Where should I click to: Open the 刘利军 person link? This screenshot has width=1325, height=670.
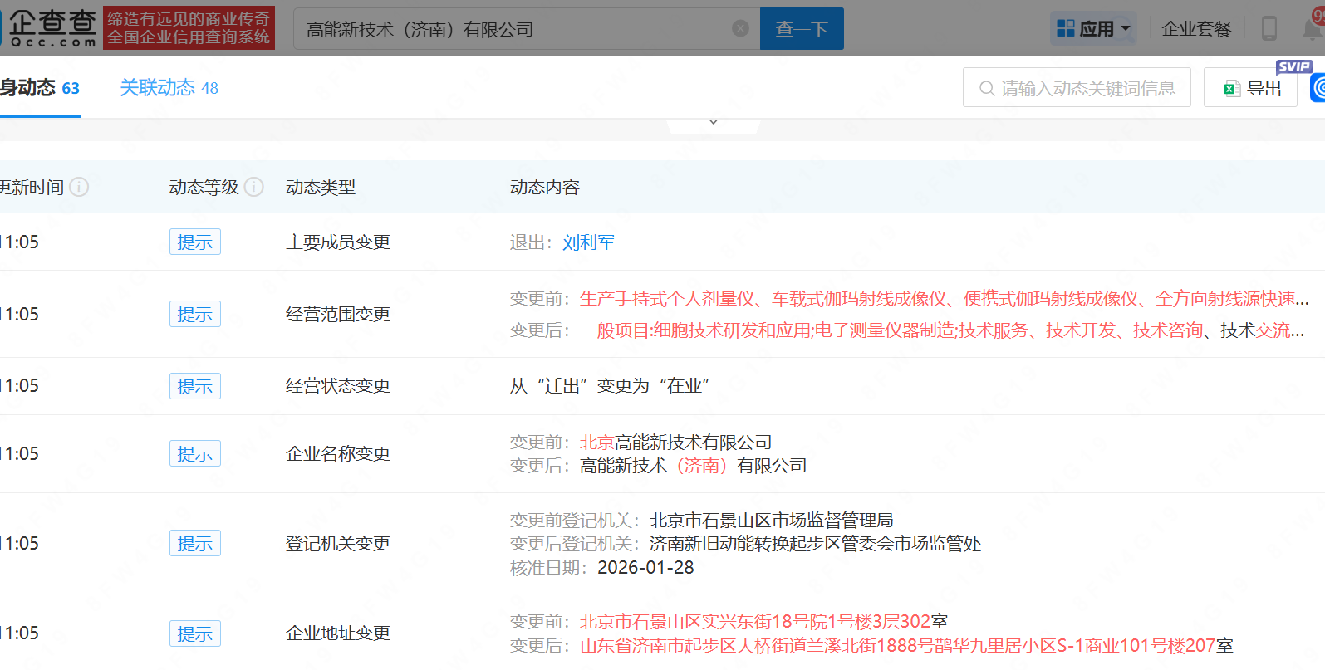588,242
